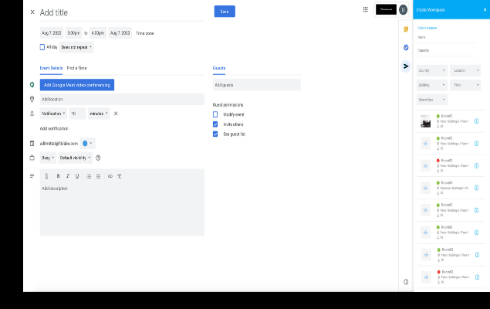490x309 pixels.
Task: Click the notification minutes value field
Action: (x=77, y=114)
